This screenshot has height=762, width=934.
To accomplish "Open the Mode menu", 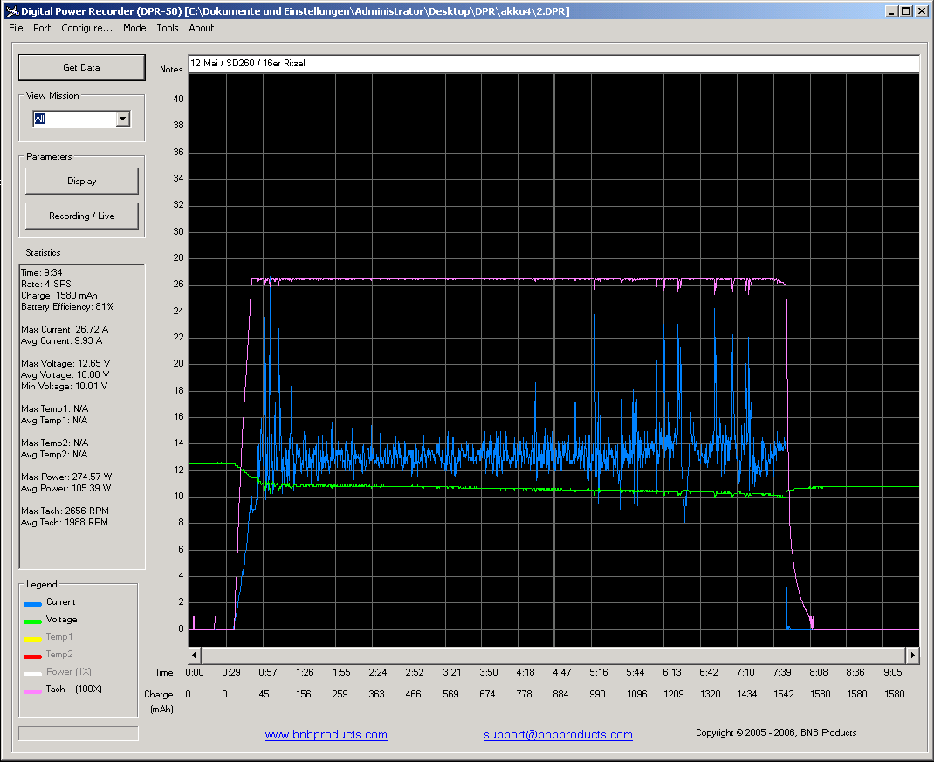I will click(x=134, y=28).
